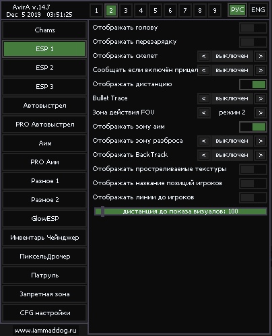Open www.iammaddog.ru link
This screenshot has height=336, width=272.
(45, 331)
